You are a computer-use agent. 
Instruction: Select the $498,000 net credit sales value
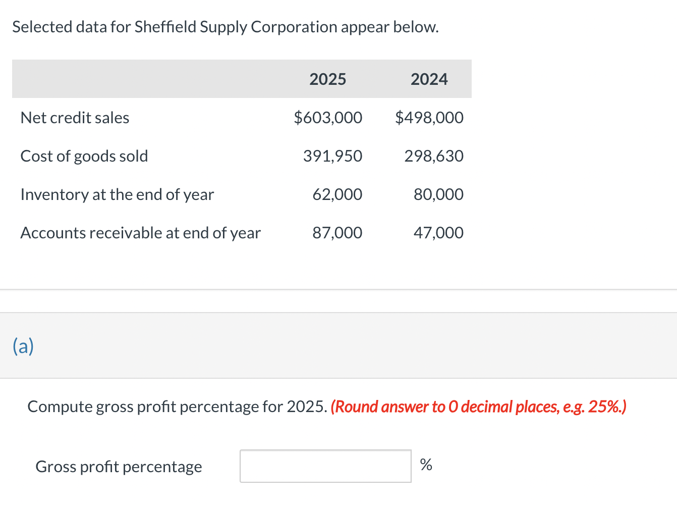pyautogui.click(x=429, y=118)
